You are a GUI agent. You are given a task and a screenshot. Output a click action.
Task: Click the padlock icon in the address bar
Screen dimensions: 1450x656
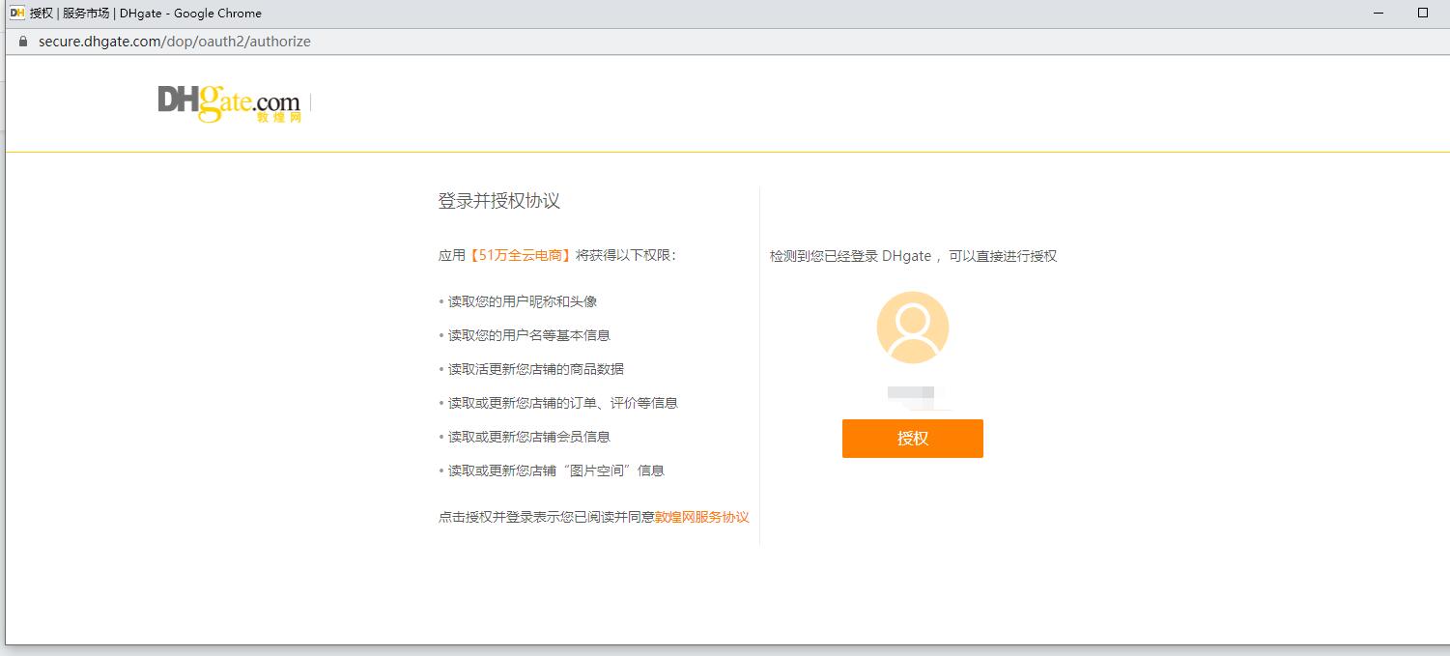point(23,42)
